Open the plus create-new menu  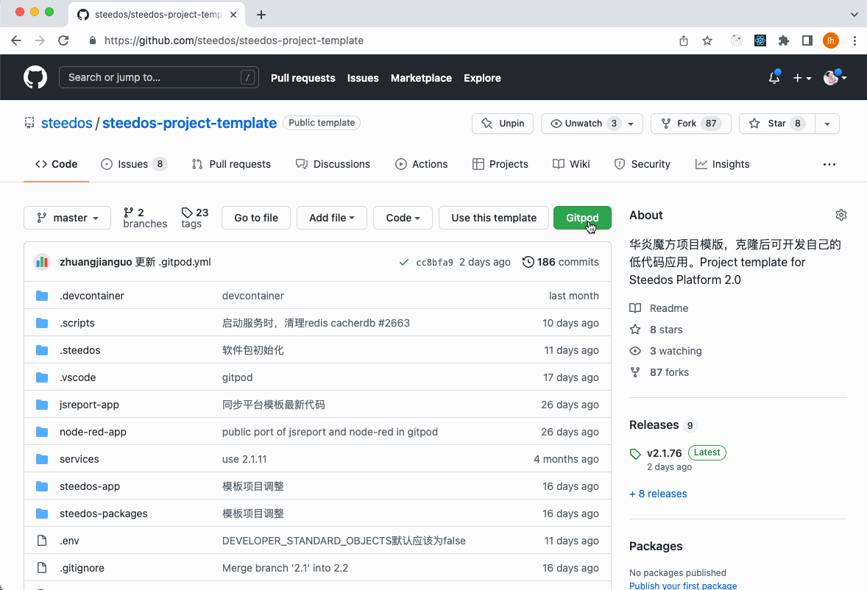click(801, 78)
